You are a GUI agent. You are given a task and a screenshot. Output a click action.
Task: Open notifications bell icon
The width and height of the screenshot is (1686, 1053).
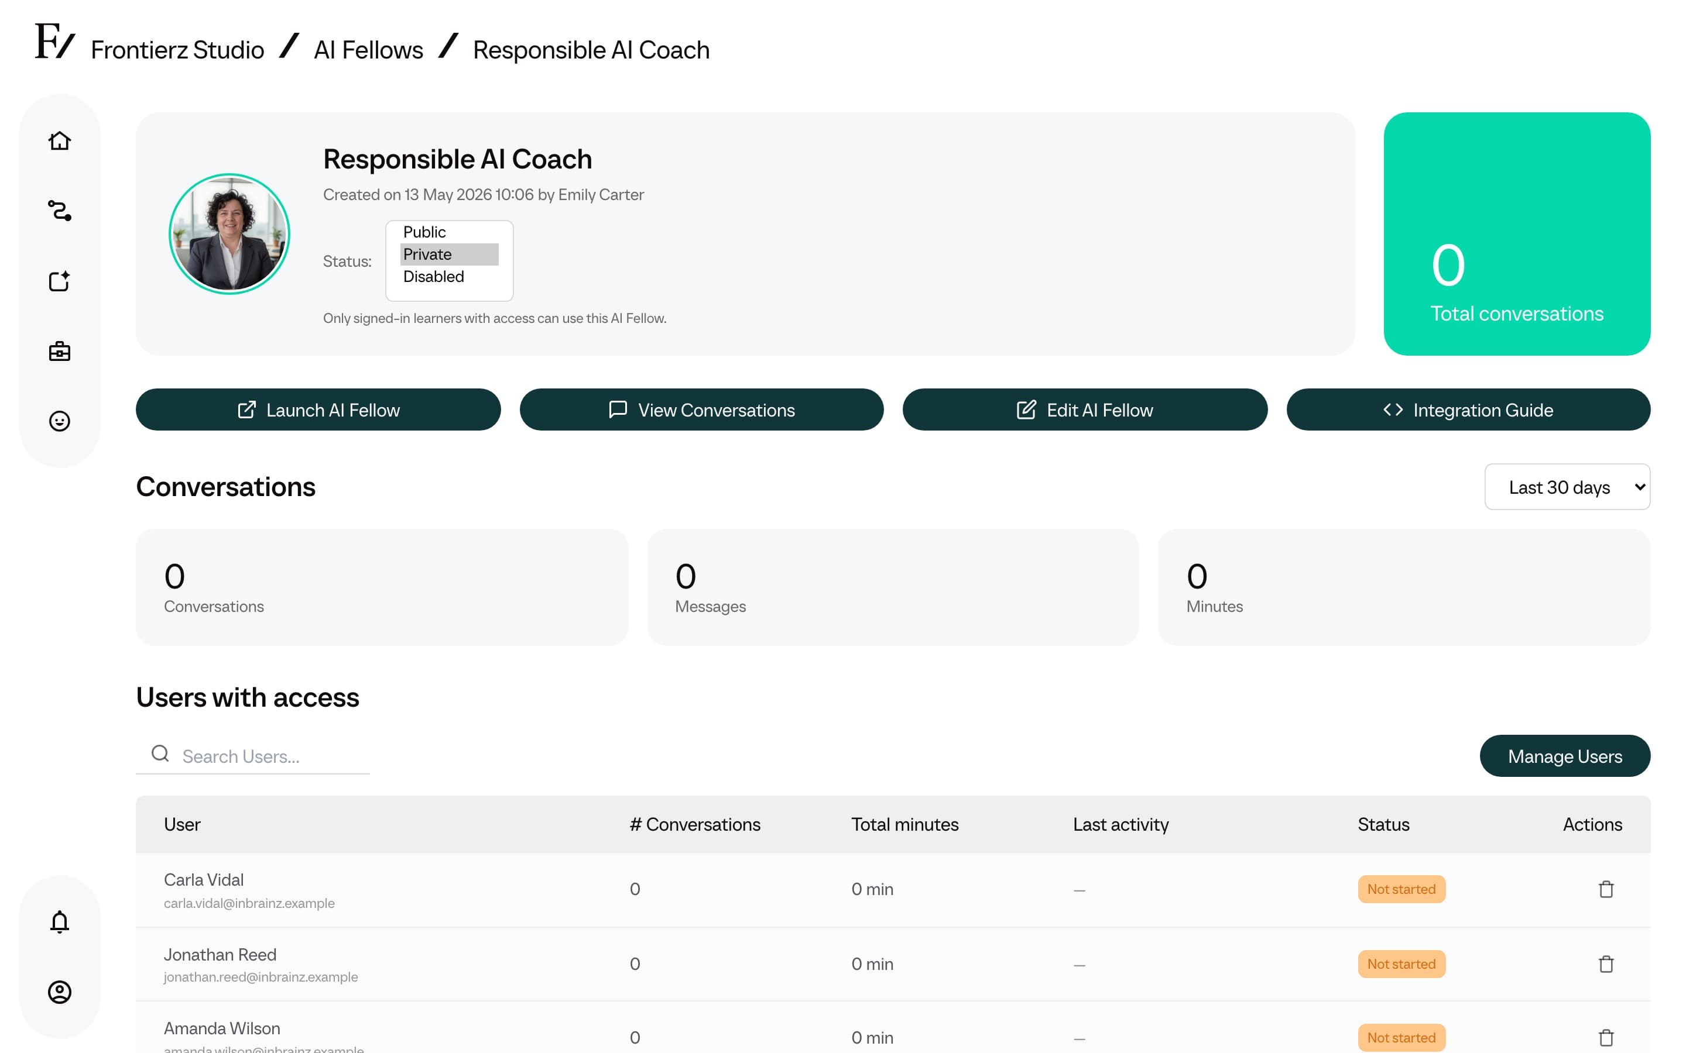tap(59, 921)
